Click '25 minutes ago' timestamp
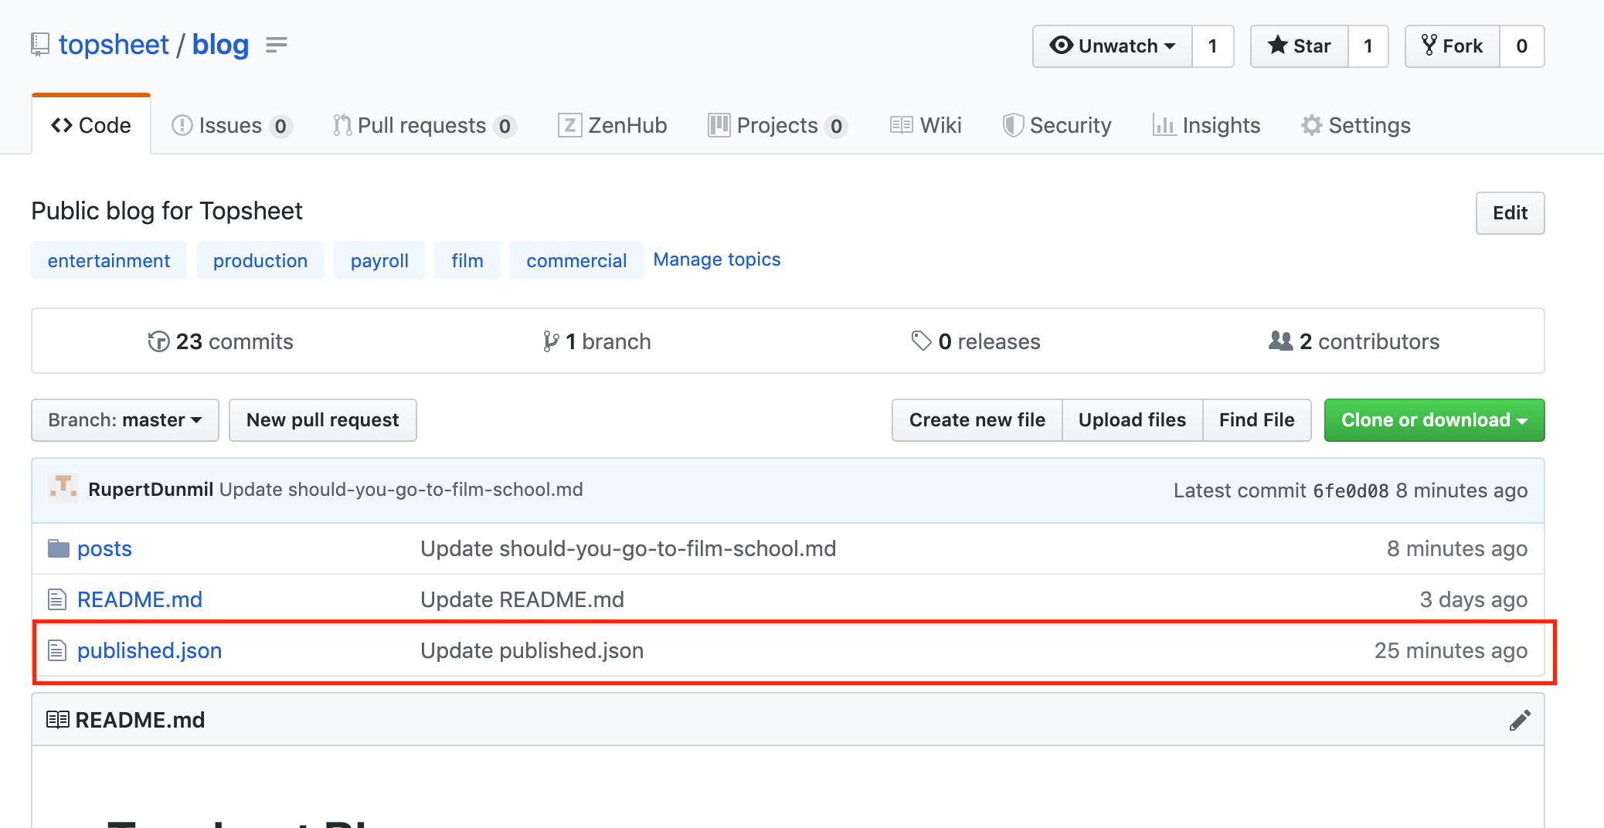Screen dimensions: 1604x828 [1451, 650]
